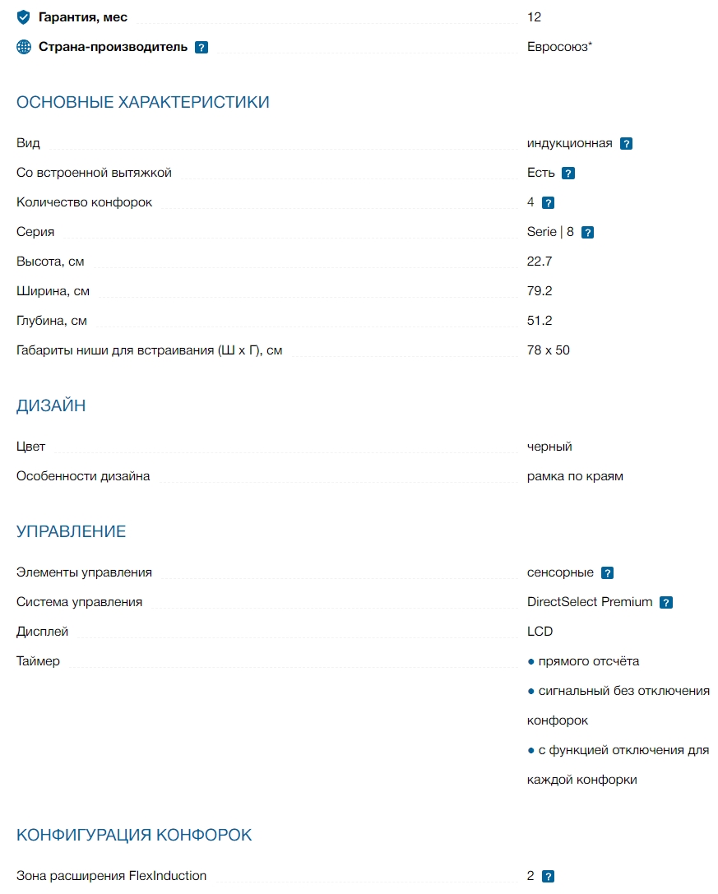Screen dimensions: 718x894
Task: Click the Гарантия, мес label
Action: (x=83, y=17)
